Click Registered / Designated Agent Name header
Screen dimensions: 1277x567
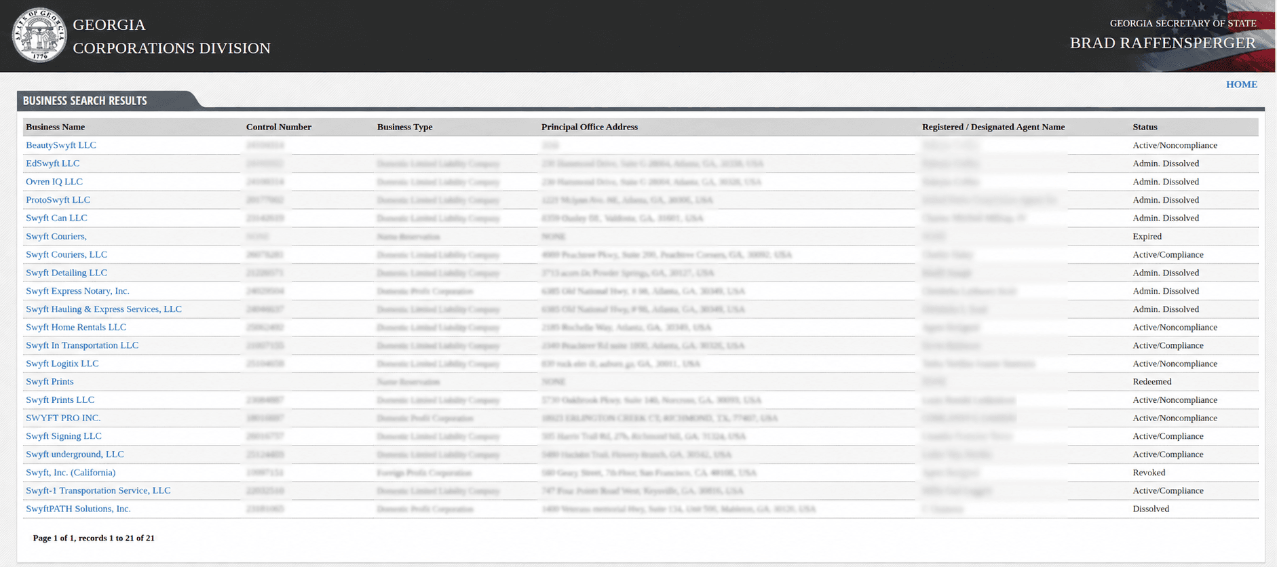(x=993, y=127)
